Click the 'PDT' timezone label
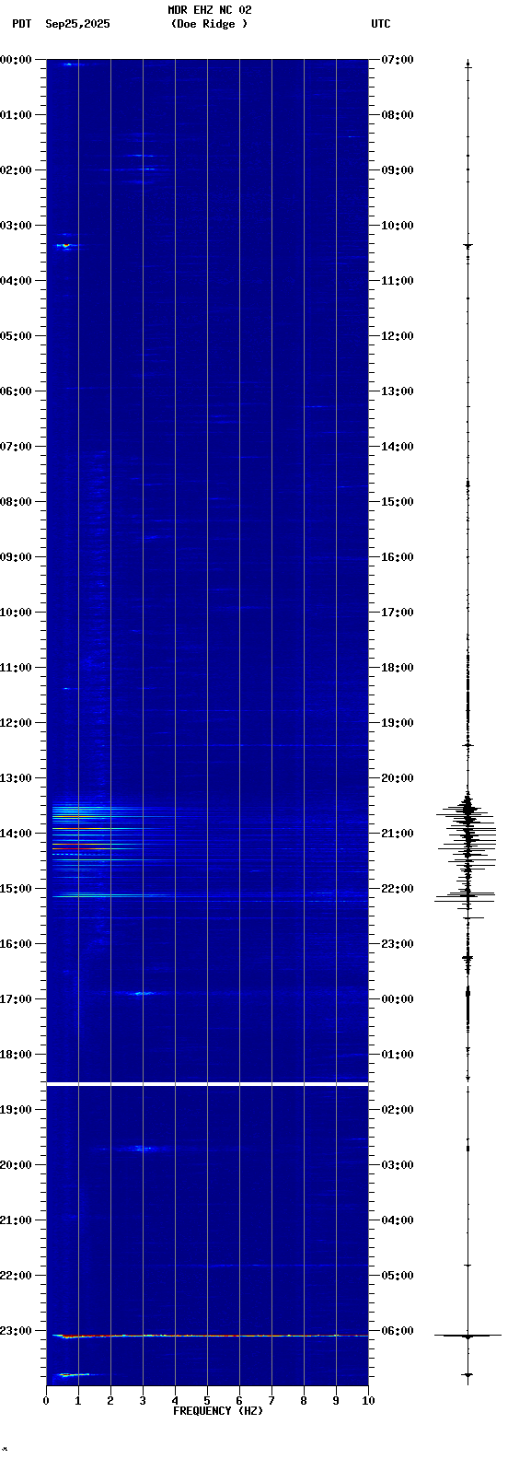508x1459 pixels. [x=21, y=24]
